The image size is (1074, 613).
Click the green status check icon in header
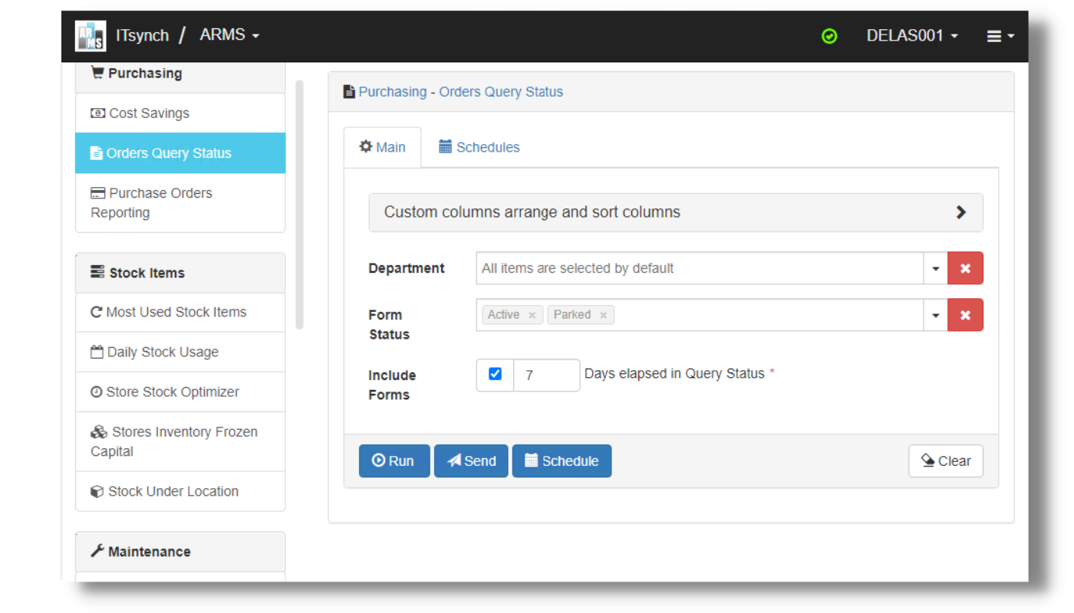coord(829,35)
